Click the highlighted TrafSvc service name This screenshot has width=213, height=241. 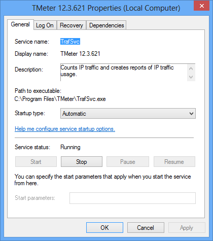70,42
